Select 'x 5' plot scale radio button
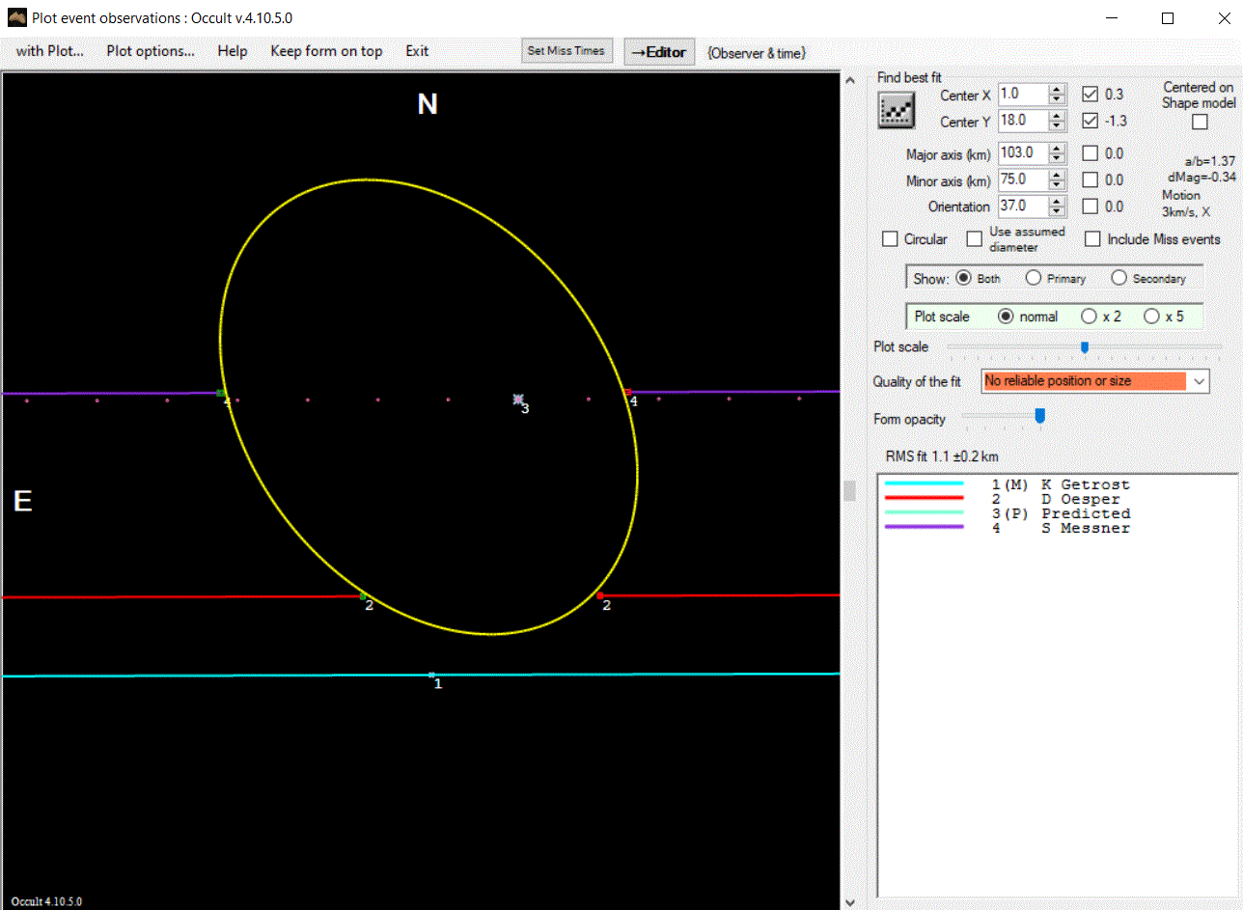Viewport: 1243px width, 910px height. [1151, 317]
